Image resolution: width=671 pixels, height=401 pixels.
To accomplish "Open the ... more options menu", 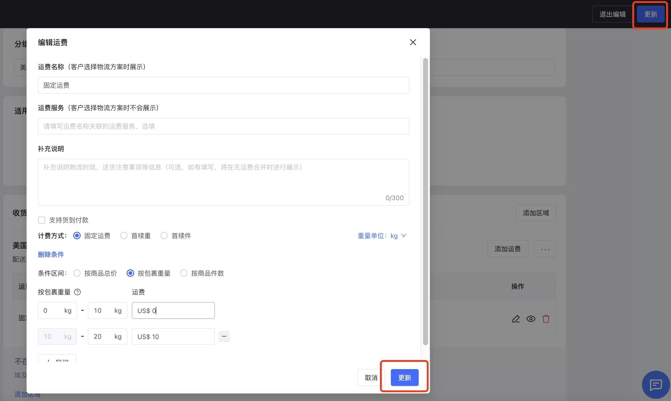I will [545, 249].
